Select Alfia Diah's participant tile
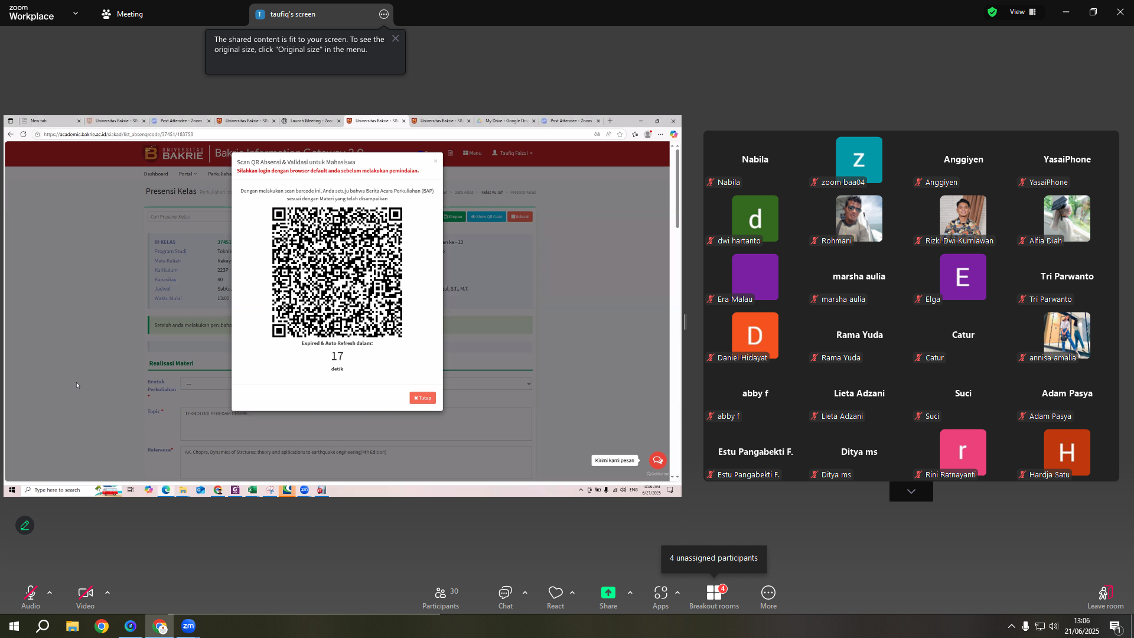The image size is (1134, 638). point(1067,220)
